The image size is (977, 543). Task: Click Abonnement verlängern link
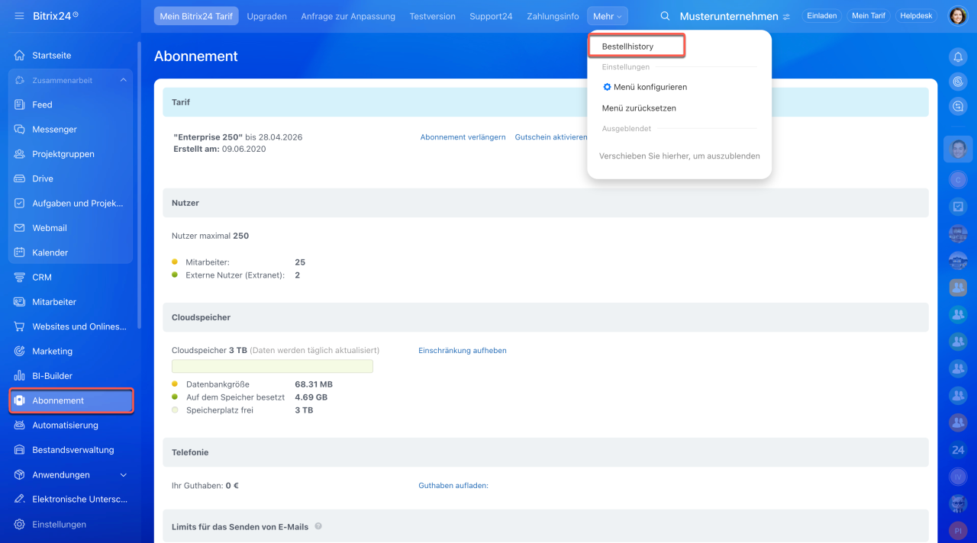pyautogui.click(x=463, y=137)
